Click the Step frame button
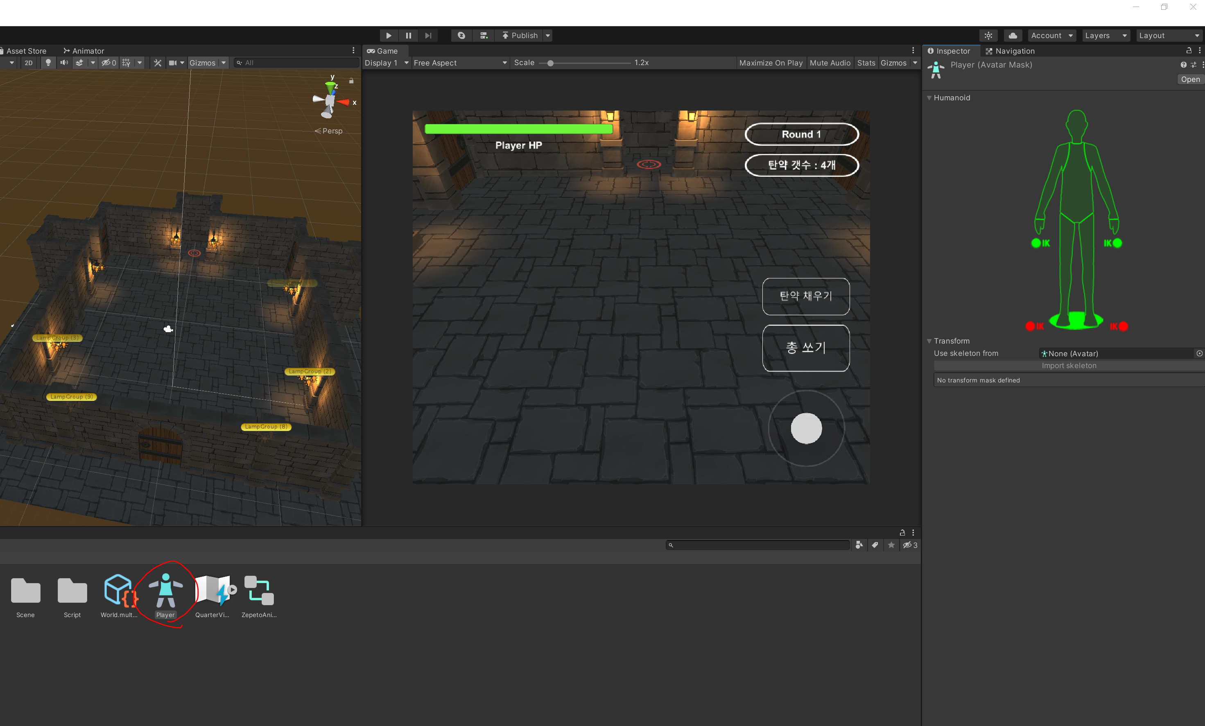Viewport: 1205px width, 726px height. pos(428,35)
